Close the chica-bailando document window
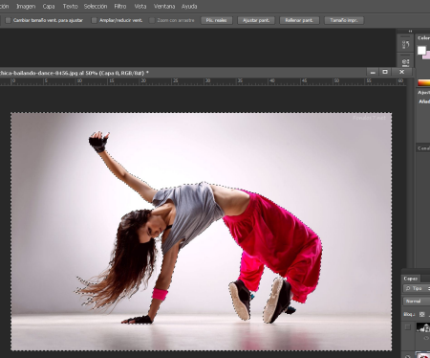Screen dimensions: 430x358 pyautogui.click(x=402, y=72)
